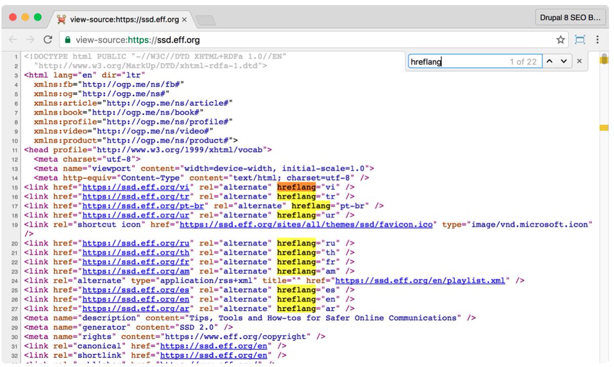Open the https://ssd.eff.org/am link

click(x=136, y=271)
